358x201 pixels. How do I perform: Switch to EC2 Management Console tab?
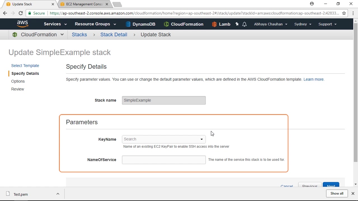84,4
